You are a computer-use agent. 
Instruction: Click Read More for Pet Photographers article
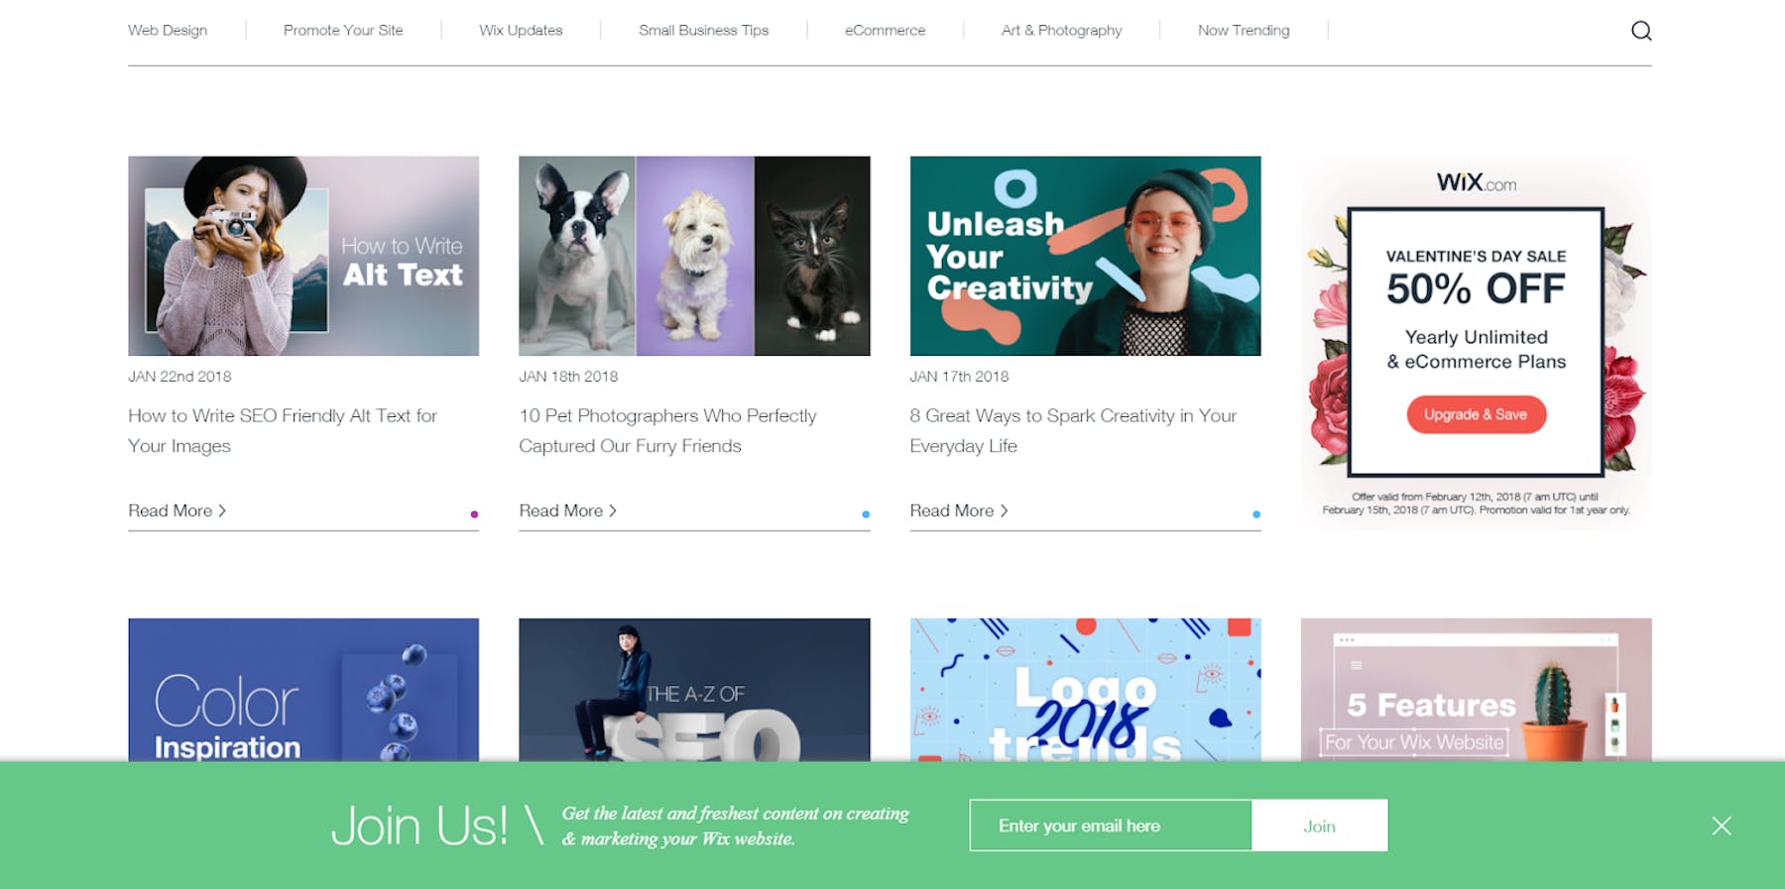click(x=567, y=510)
